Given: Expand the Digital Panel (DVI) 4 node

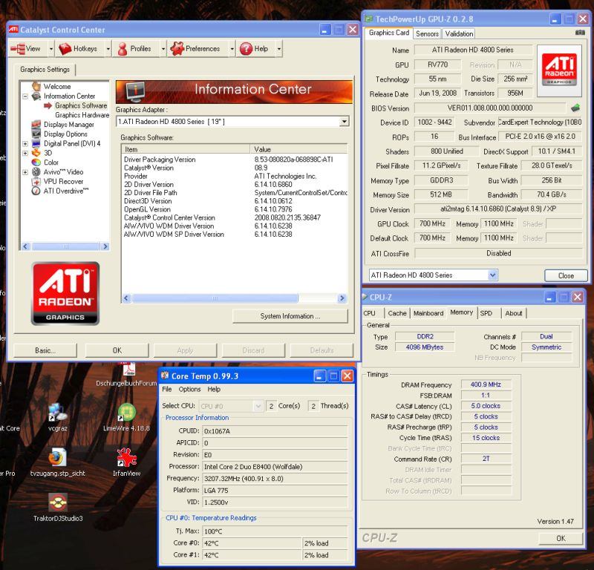Looking at the screenshot, I should point(25,143).
